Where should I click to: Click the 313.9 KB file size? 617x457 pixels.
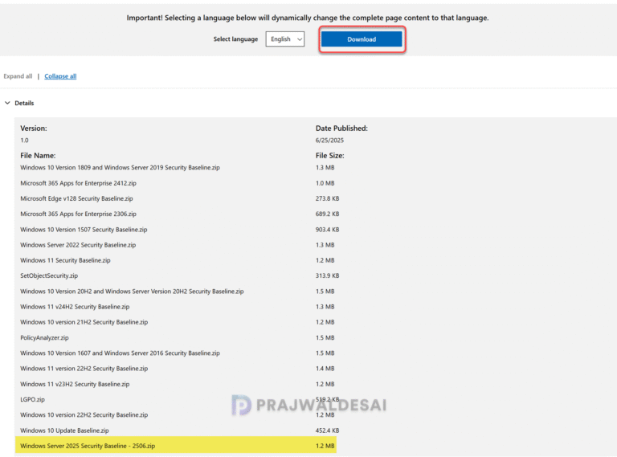point(327,275)
